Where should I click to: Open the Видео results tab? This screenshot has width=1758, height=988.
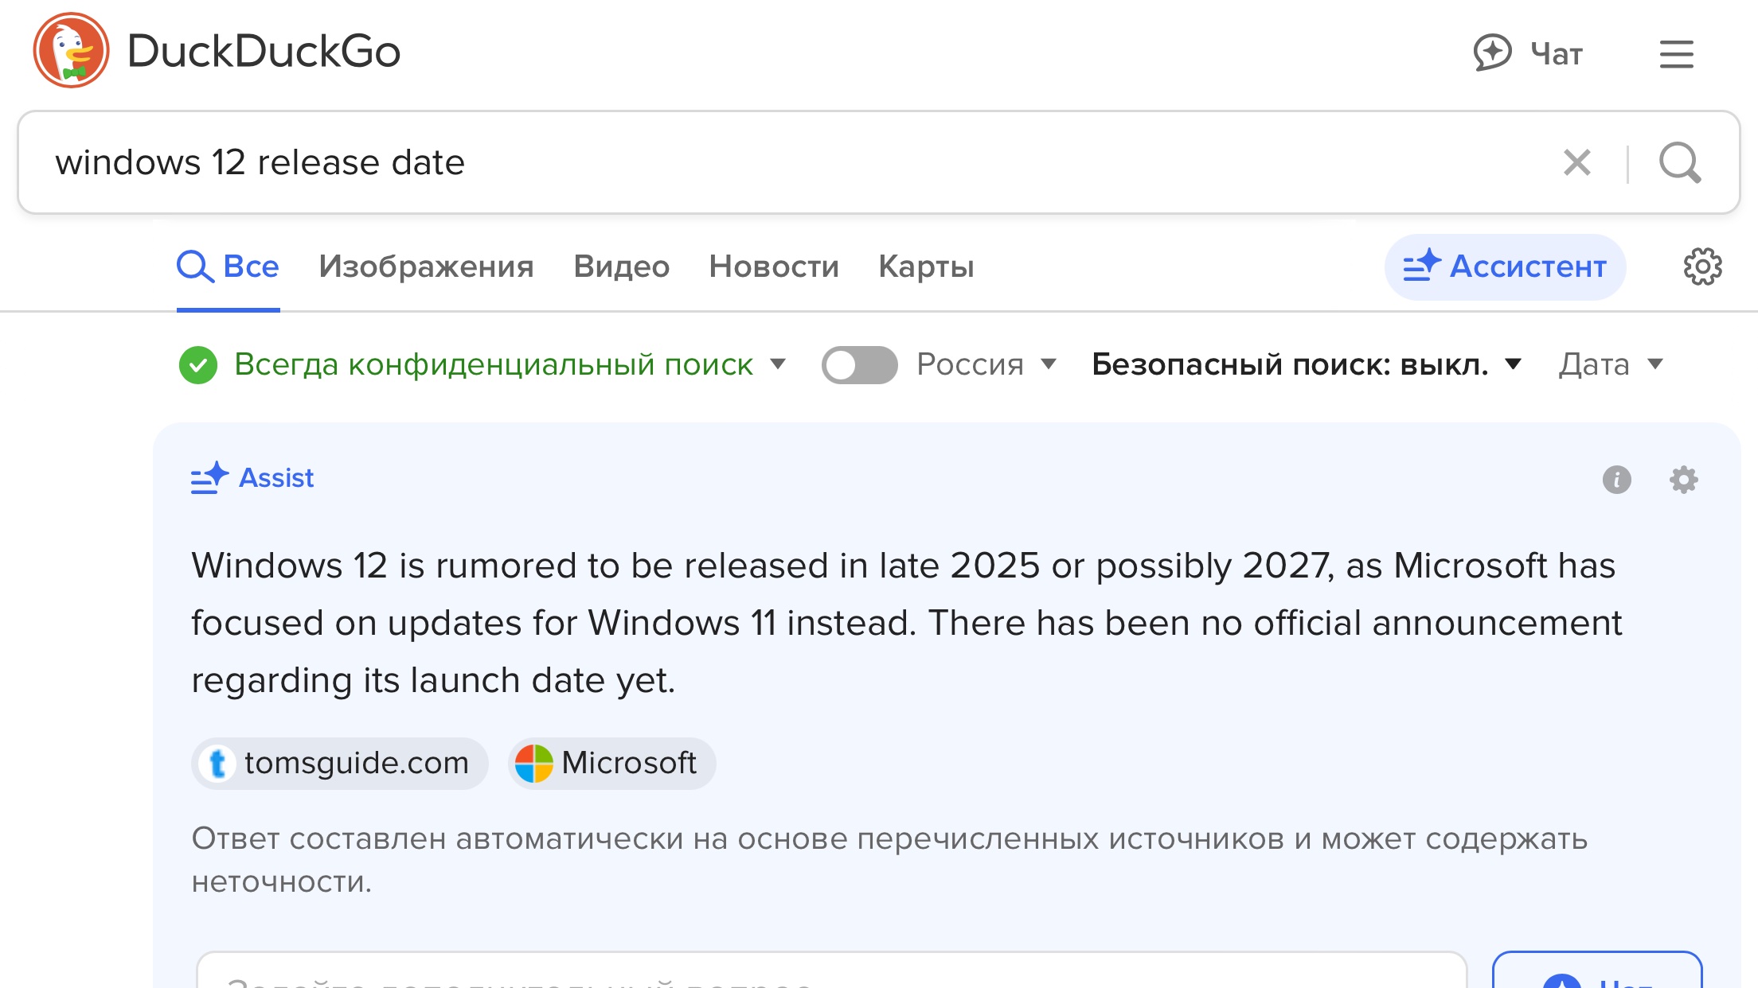621,266
